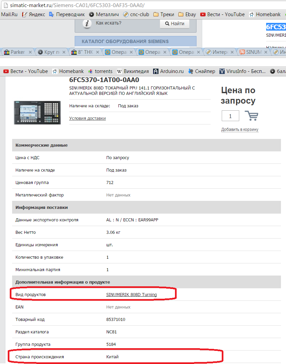This screenshot has width=286, height=364.
Task: Click the page icon in address bar
Action: click(x=6, y=5)
